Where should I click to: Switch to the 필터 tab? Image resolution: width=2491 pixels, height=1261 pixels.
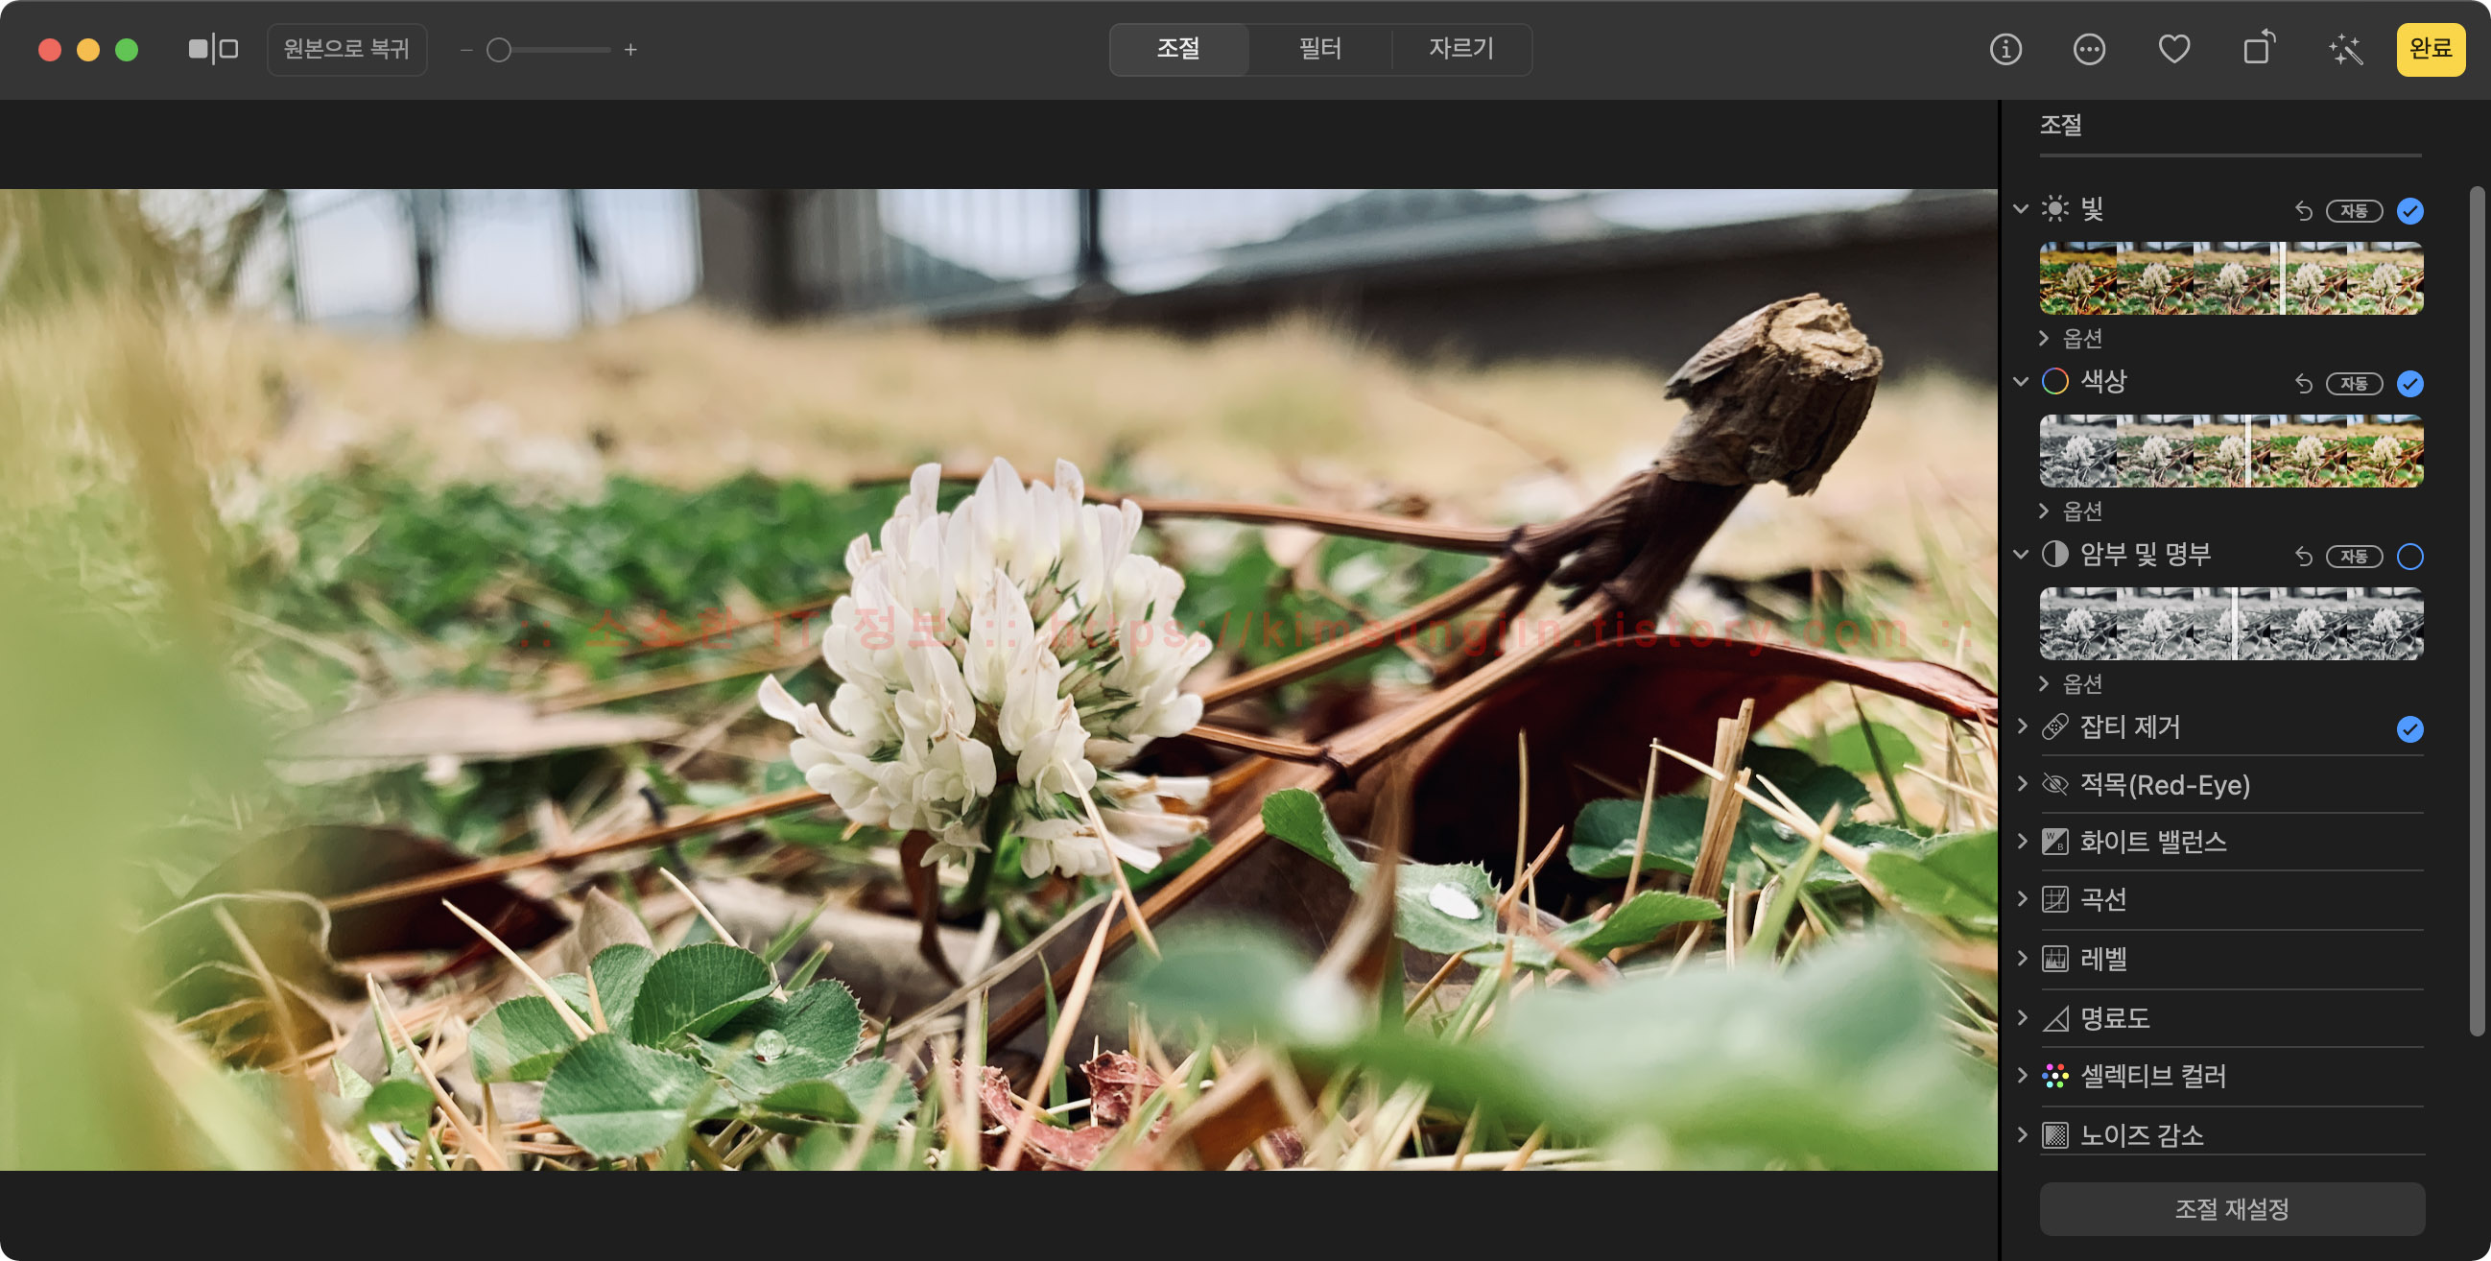[1319, 49]
